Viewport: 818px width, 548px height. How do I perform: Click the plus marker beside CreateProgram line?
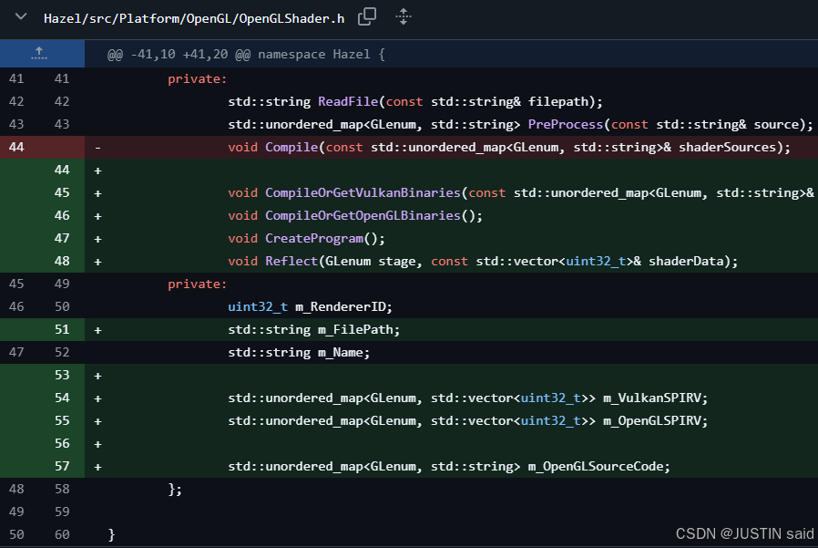point(97,238)
